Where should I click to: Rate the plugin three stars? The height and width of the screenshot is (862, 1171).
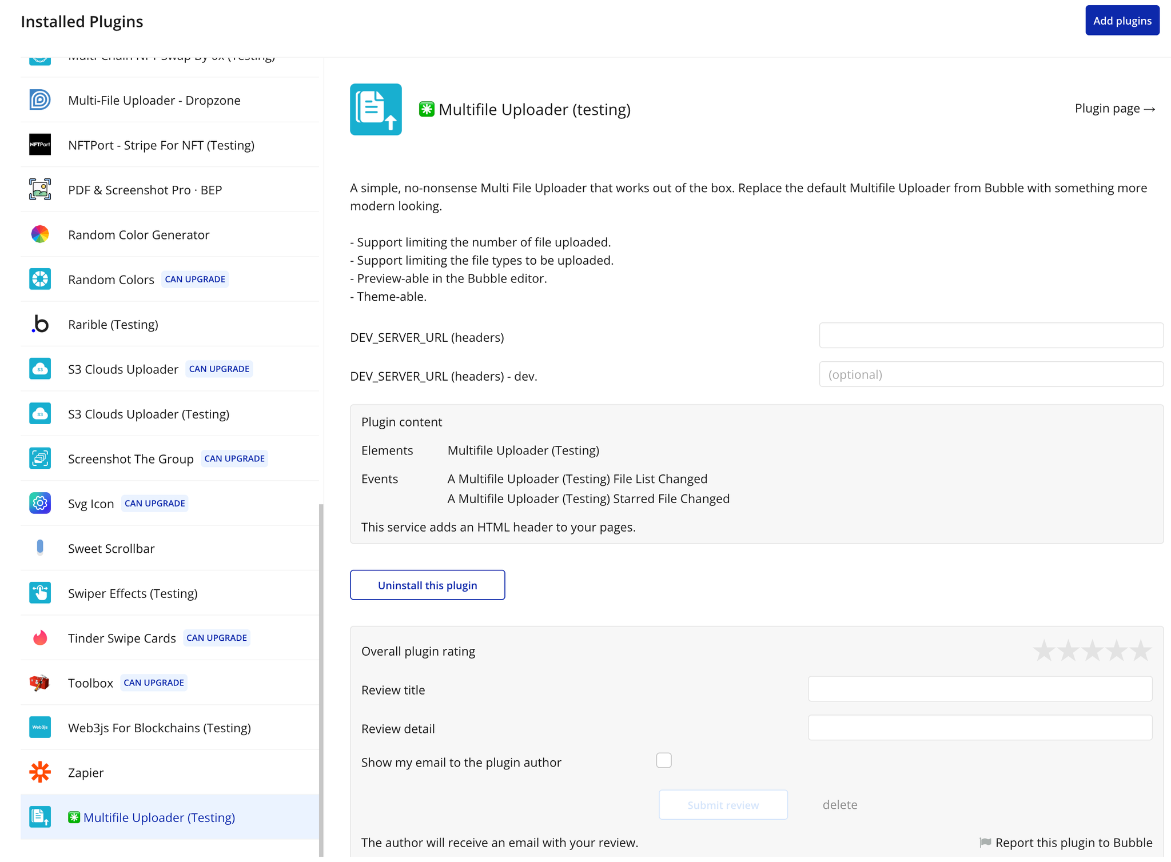pos(1092,651)
